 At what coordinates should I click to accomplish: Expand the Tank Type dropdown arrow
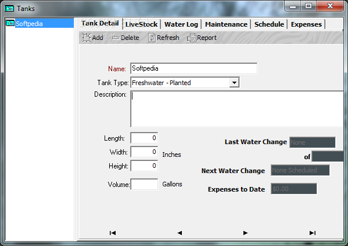[234, 83]
